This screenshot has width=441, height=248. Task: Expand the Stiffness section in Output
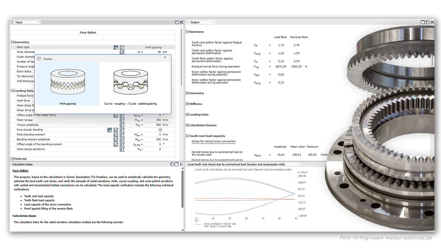187,104
